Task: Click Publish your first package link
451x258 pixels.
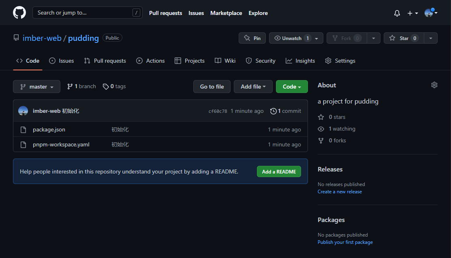Action: (345, 242)
